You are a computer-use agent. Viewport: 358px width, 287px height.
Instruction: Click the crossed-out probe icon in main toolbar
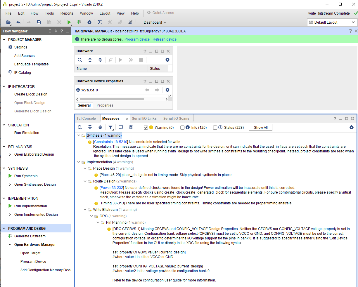point(130,22)
